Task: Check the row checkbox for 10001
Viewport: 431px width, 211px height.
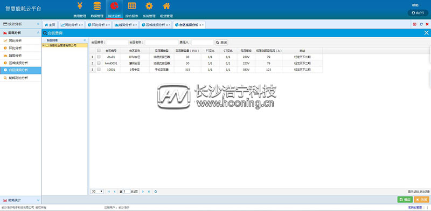Action: pyautogui.click(x=99, y=70)
